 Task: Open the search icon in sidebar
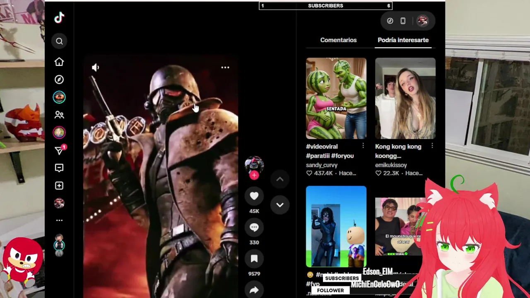59,41
